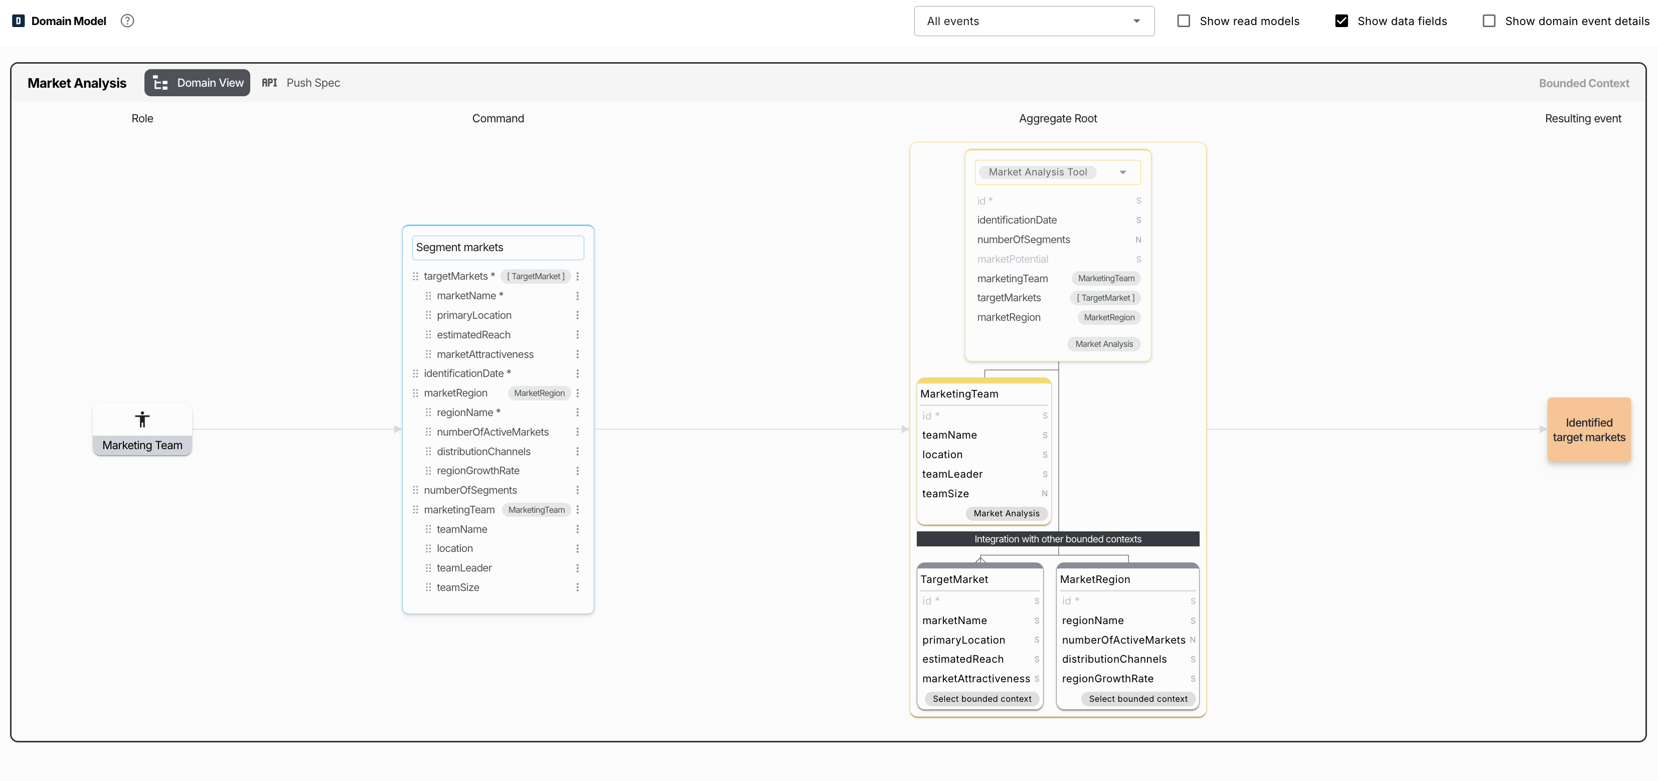Grab the drag handle of numberOfSegments field
Image resolution: width=1658 pixels, height=781 pixels.
(415, 490)
